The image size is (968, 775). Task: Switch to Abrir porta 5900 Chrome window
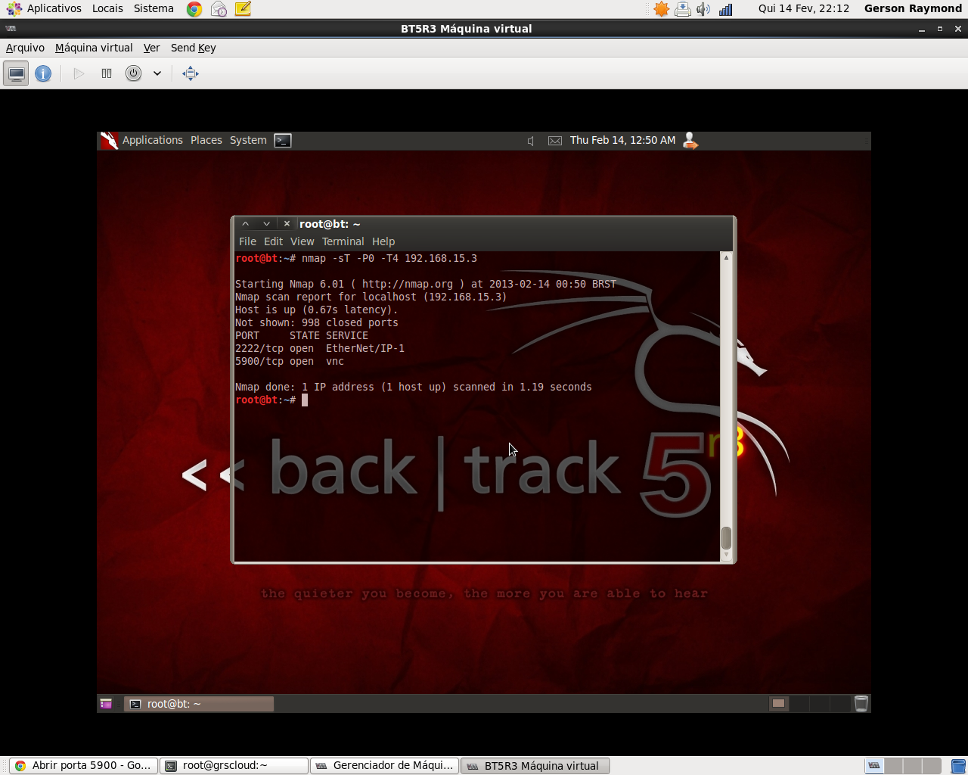coord(84,766)
